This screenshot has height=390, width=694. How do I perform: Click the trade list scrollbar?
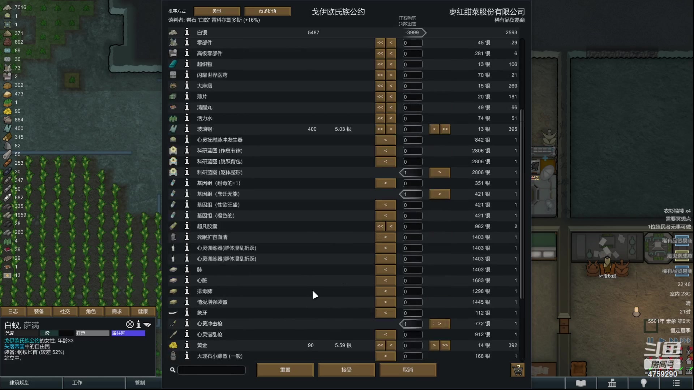point(522,204)
